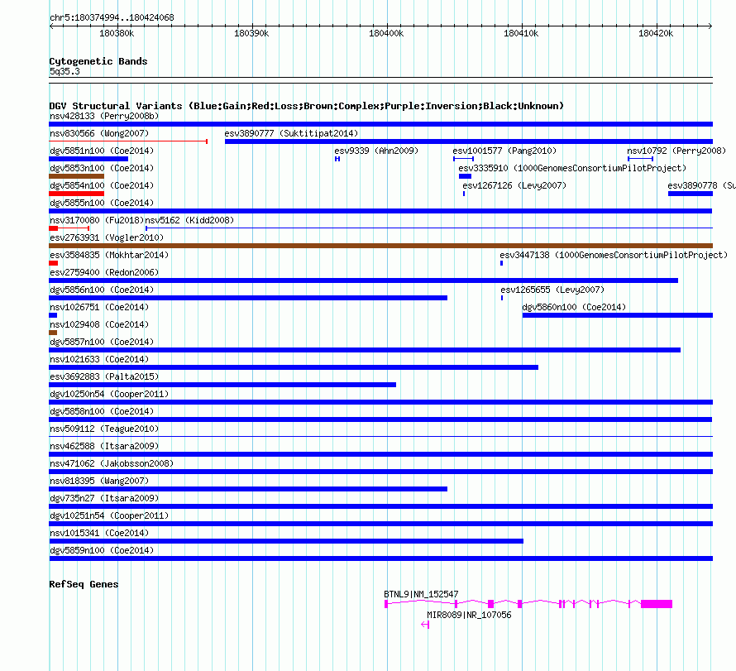Click the esv1265655 (Levy2007) label
The image size is (736, 671).
[552, 290]
